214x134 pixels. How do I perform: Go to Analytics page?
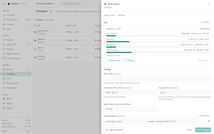coord(16,24)
